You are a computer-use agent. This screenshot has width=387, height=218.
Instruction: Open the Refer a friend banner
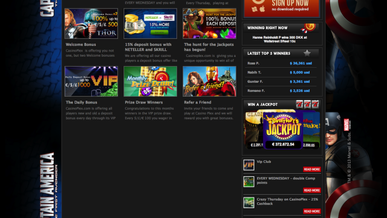[209, 81]
